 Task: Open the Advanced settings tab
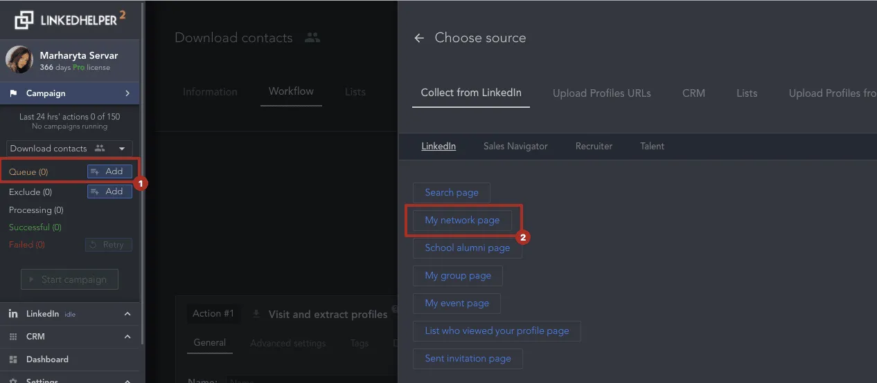coord(288,344)
